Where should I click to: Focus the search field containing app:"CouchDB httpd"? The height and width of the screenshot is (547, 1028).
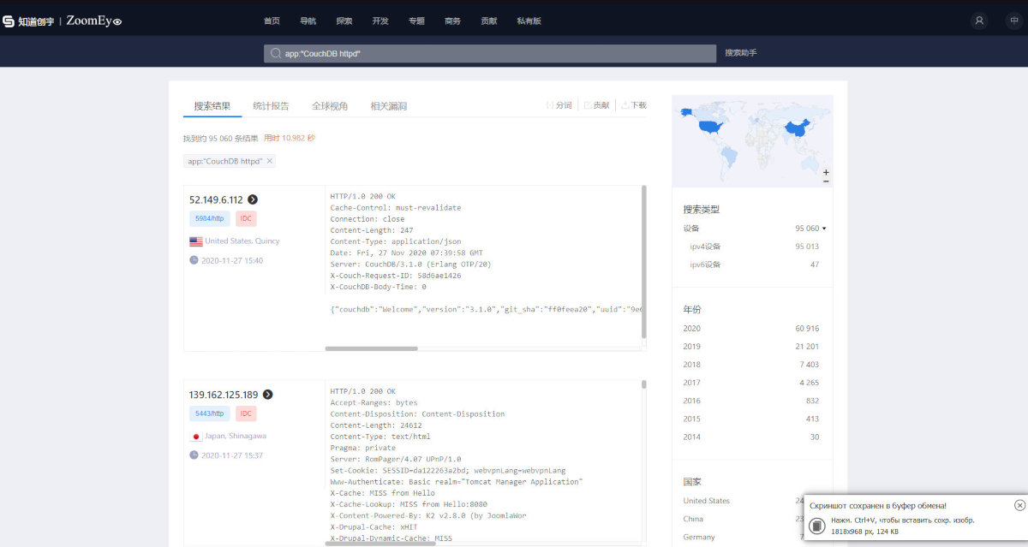coord(490,53)
